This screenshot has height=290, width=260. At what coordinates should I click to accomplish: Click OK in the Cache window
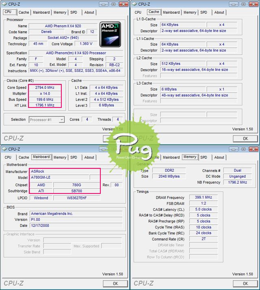point(245,139)
